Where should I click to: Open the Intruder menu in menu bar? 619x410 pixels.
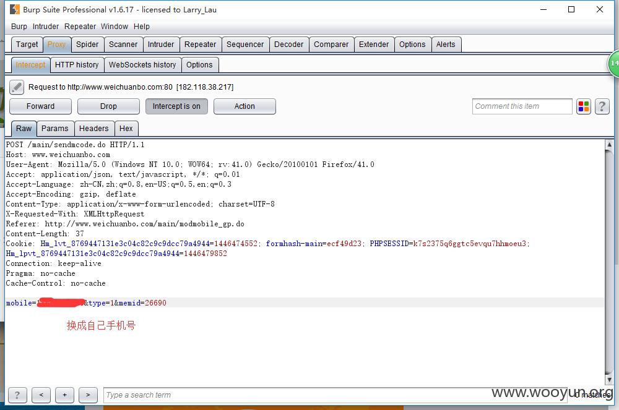[x=45, y=27]
